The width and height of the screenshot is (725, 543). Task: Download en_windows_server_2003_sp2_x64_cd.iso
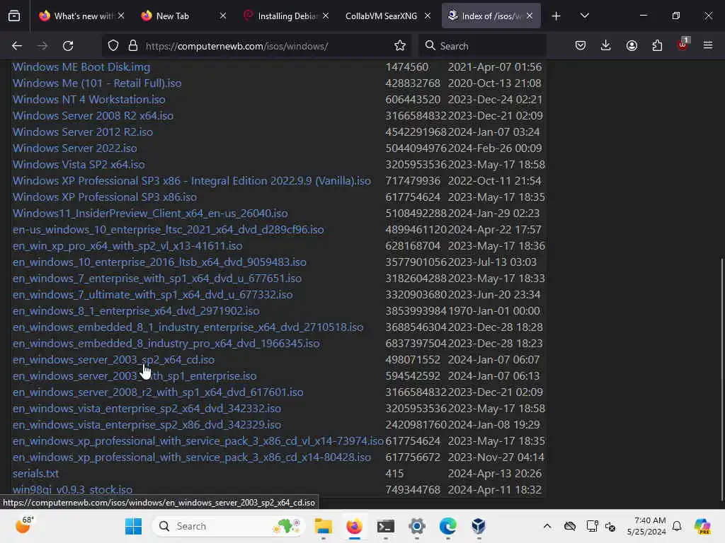pos(113,360)
